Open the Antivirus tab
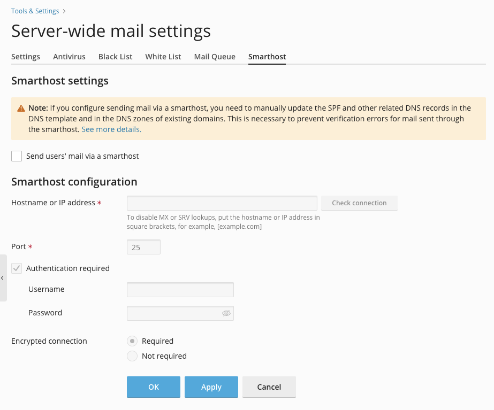Viewport: 494px width, 410px height. tap(69, 57)
